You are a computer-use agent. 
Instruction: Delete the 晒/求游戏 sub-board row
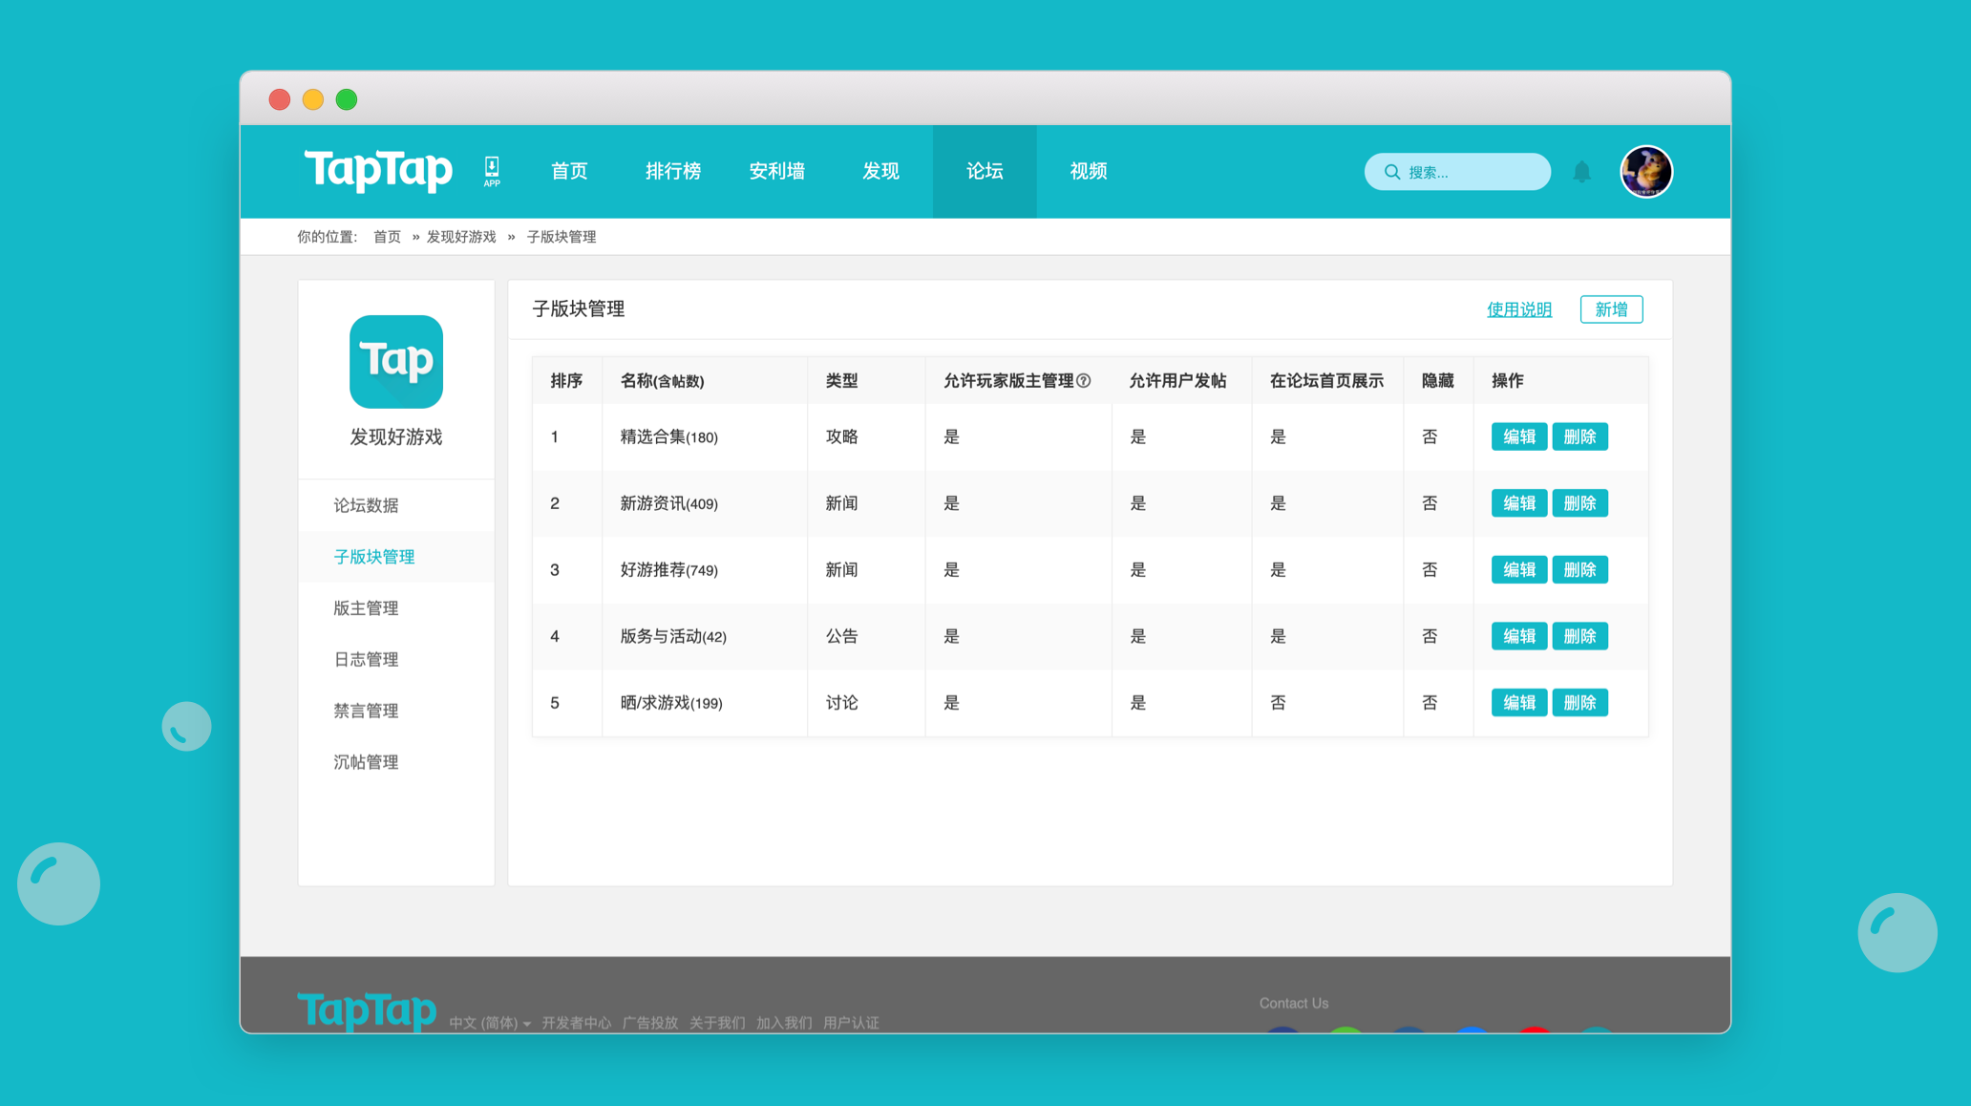1579,703
